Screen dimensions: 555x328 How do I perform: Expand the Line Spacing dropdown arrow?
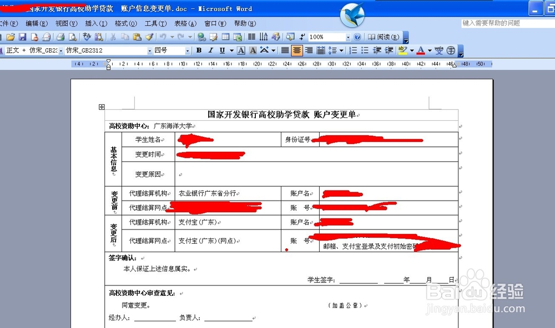(x=341, y=50)
